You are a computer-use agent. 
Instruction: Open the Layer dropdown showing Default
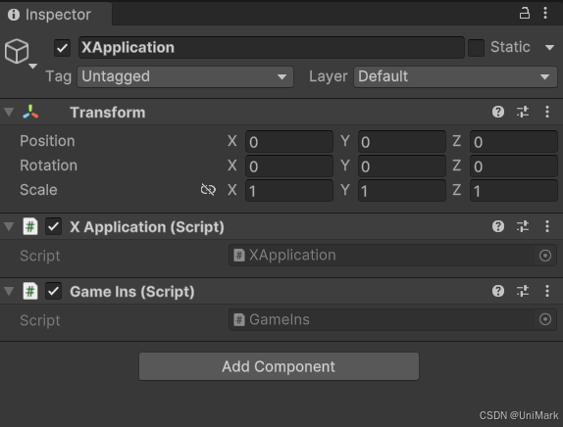[455, 76]
